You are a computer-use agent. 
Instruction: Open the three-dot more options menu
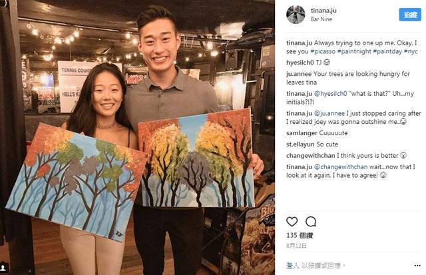tap(417, 266)
